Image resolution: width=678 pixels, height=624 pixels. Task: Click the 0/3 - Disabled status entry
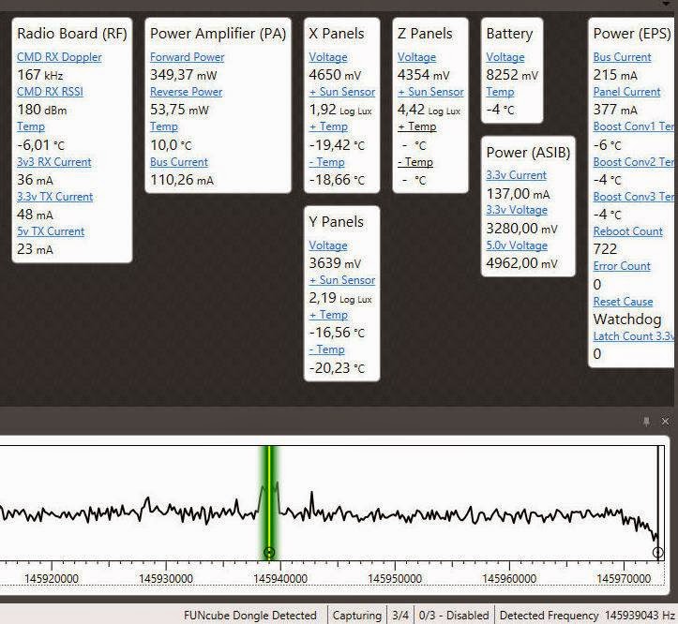(454, 616)
